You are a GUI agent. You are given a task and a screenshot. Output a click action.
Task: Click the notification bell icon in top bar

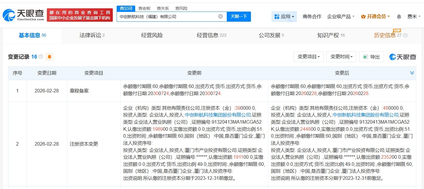(399, 16)
